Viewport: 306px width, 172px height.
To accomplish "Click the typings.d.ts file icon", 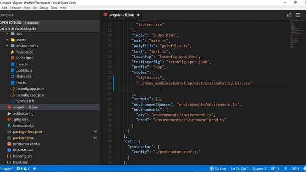I will pyautogui.click(x=12, y=101).
